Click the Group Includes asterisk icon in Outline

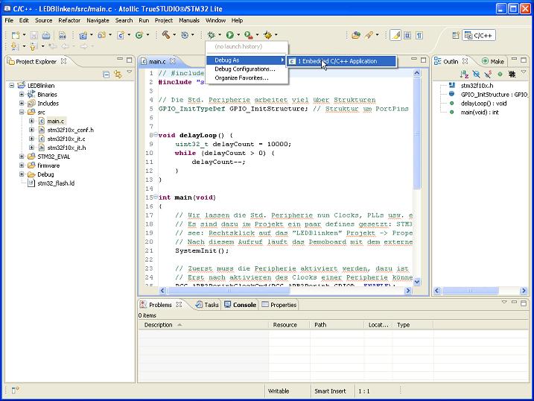(x=512, y=74)
